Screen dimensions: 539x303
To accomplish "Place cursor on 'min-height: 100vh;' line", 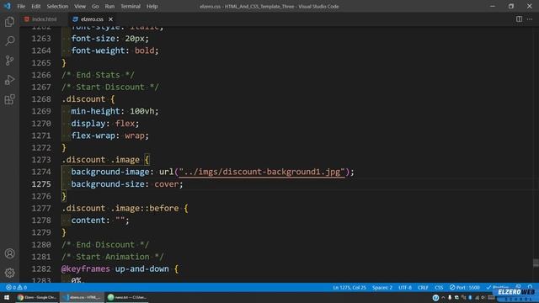I will coord(115,111).
